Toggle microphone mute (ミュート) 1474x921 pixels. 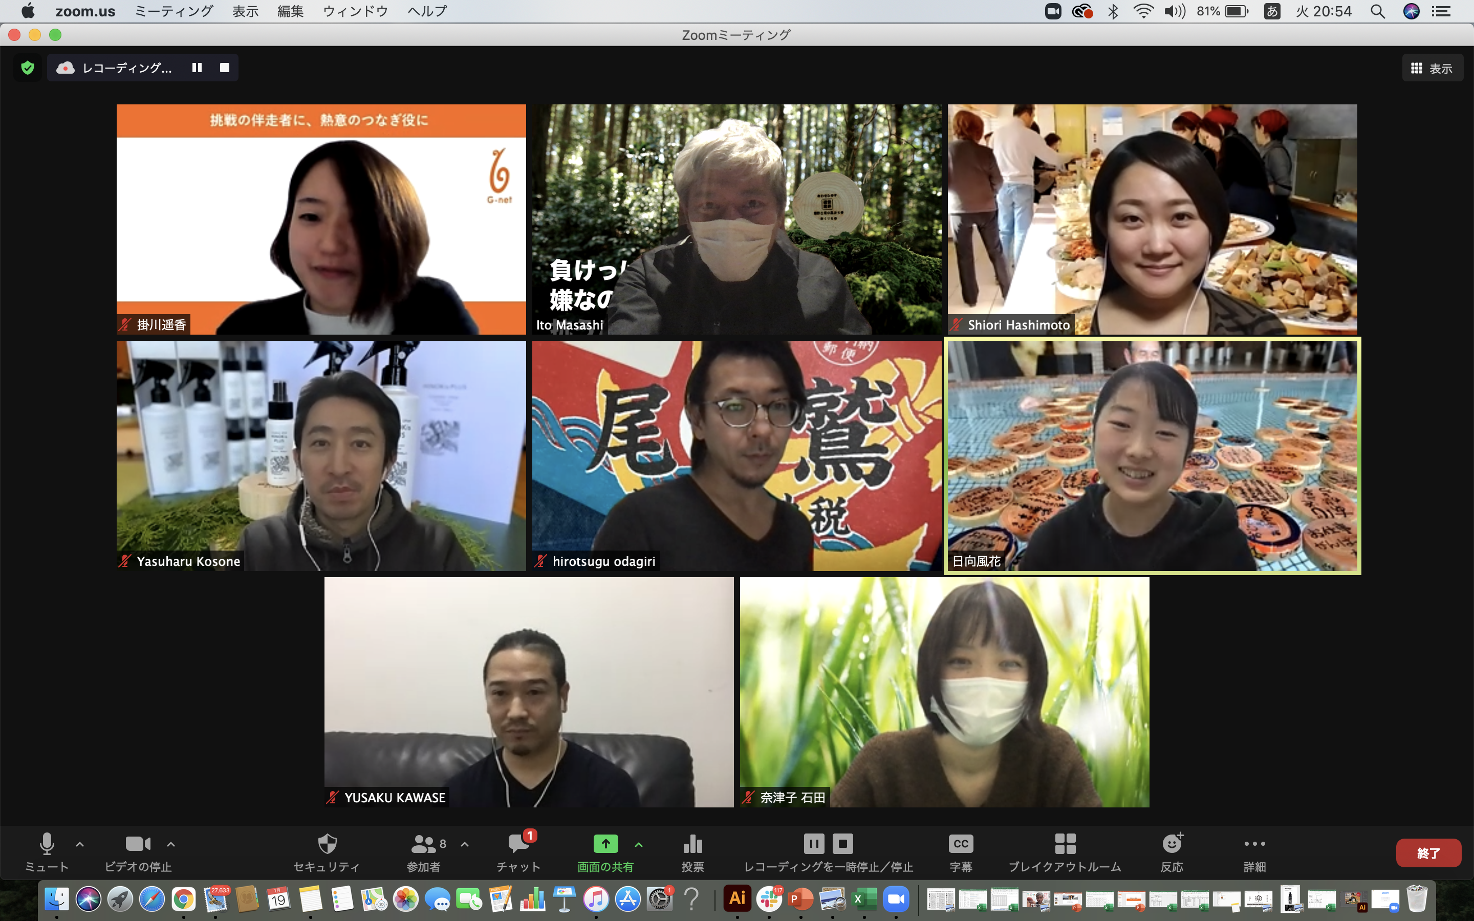tap(47, 844)
